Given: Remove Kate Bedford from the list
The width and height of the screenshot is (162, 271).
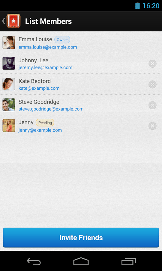Looking at the screenshot, I should click(x=152, y=85).
